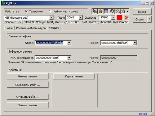Screen dimensions: 155x116
Task: Click the Обновить -> button
Action: click(x=13, y=22)
